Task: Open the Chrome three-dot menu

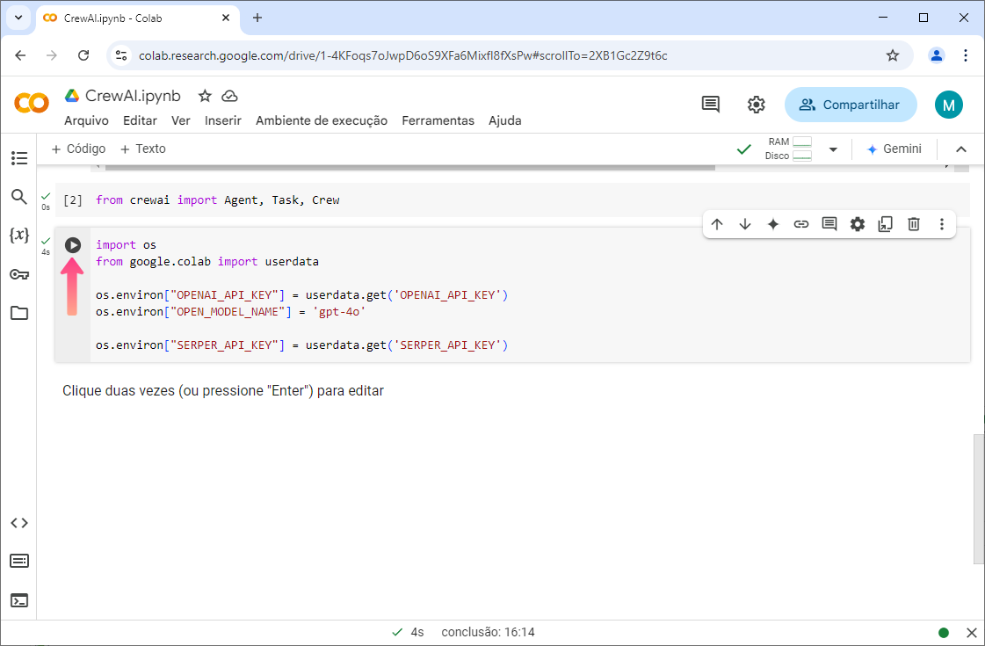Action: 966,55
